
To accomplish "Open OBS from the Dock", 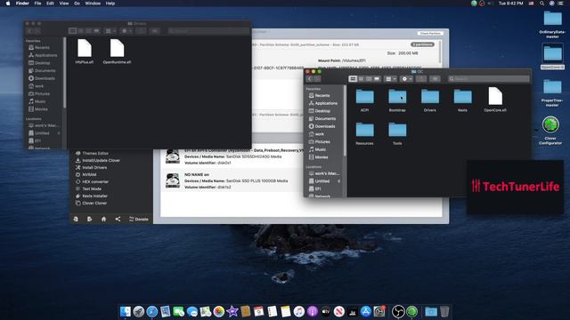I will pyautogui.click(x=398, y=312).
